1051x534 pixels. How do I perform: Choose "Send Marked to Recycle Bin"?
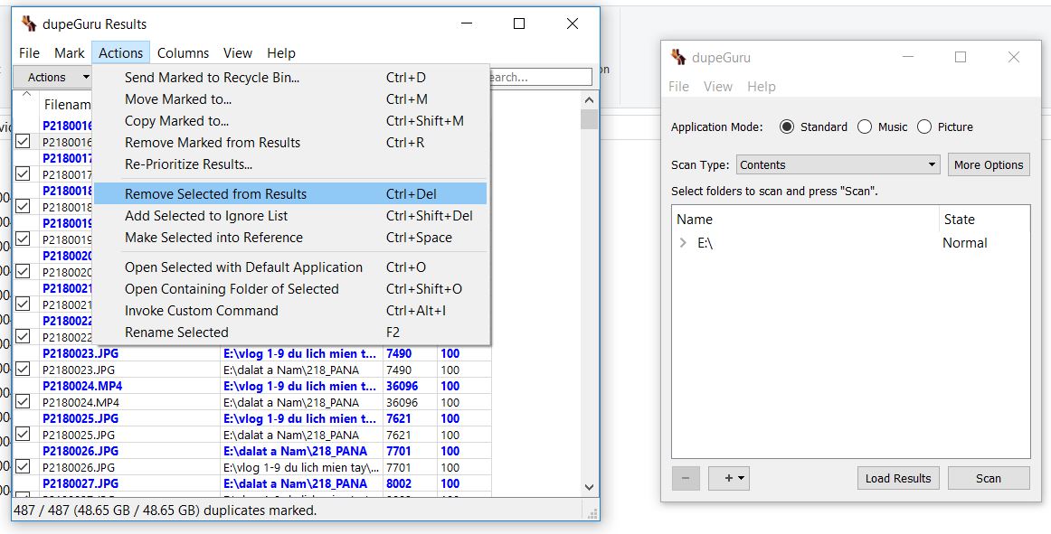[x=212, y=77]
